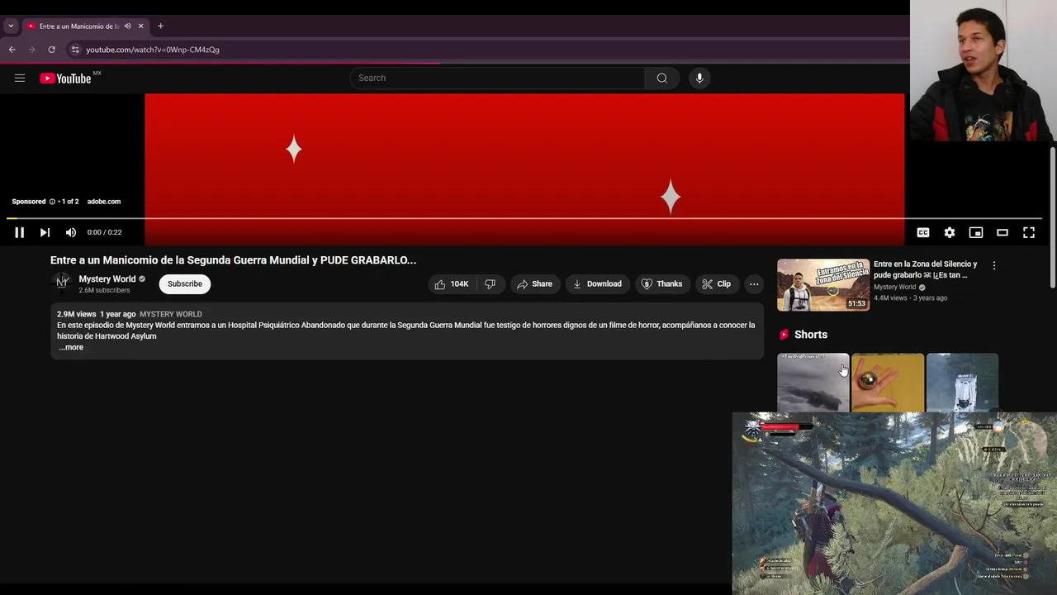Screen dimensions: 1057x595
Task: Click the MYSTERY WORLD hashtag link
Action: pos(171,314)
